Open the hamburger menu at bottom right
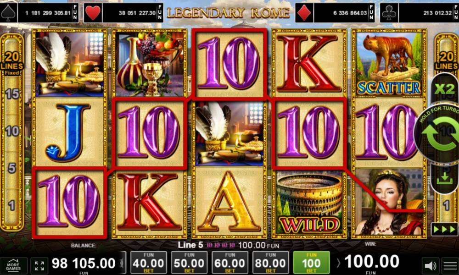Image resolution: width=459 pixels, height=275 pixels. (x=450, y=266)
